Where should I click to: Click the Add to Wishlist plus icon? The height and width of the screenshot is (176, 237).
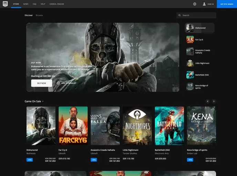(58, 83)
